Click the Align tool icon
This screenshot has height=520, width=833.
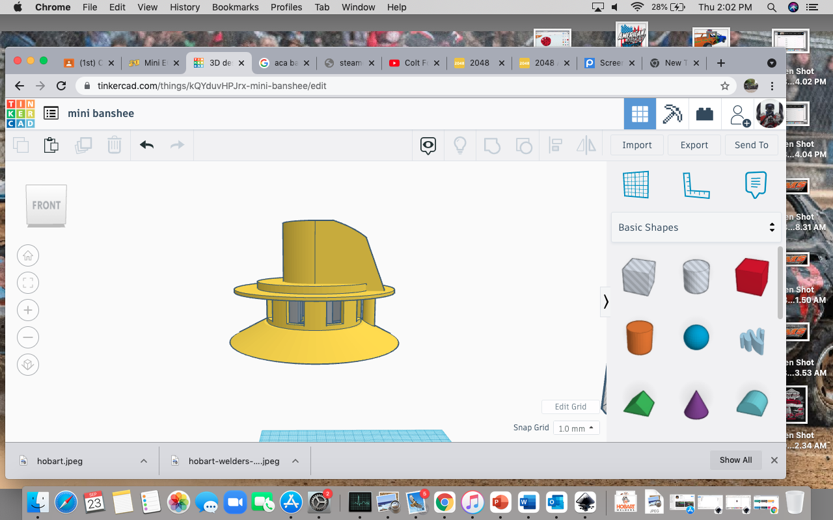(555, 145)
